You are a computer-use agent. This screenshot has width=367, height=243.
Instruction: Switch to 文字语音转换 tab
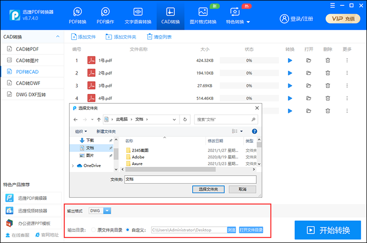(x=138, y=16)
